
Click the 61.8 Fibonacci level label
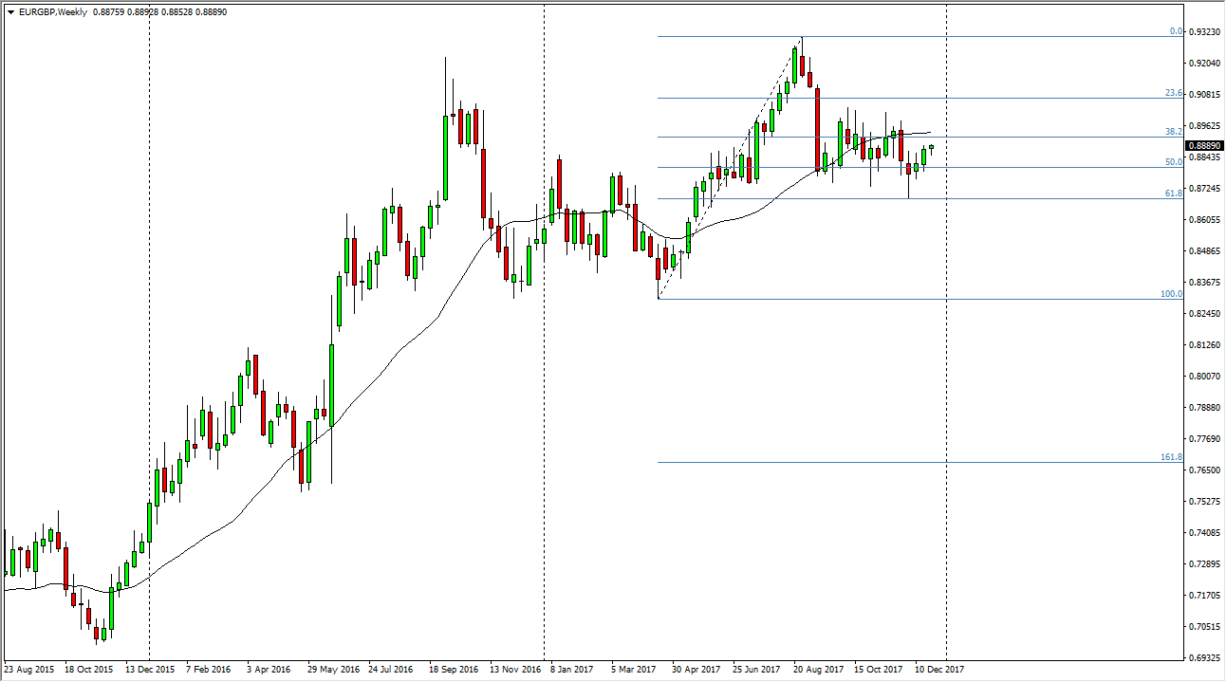(1173, 194)
